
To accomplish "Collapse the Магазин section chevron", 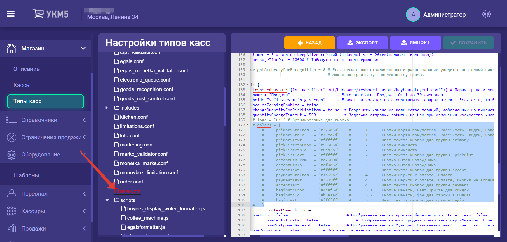I will (83, 48).
